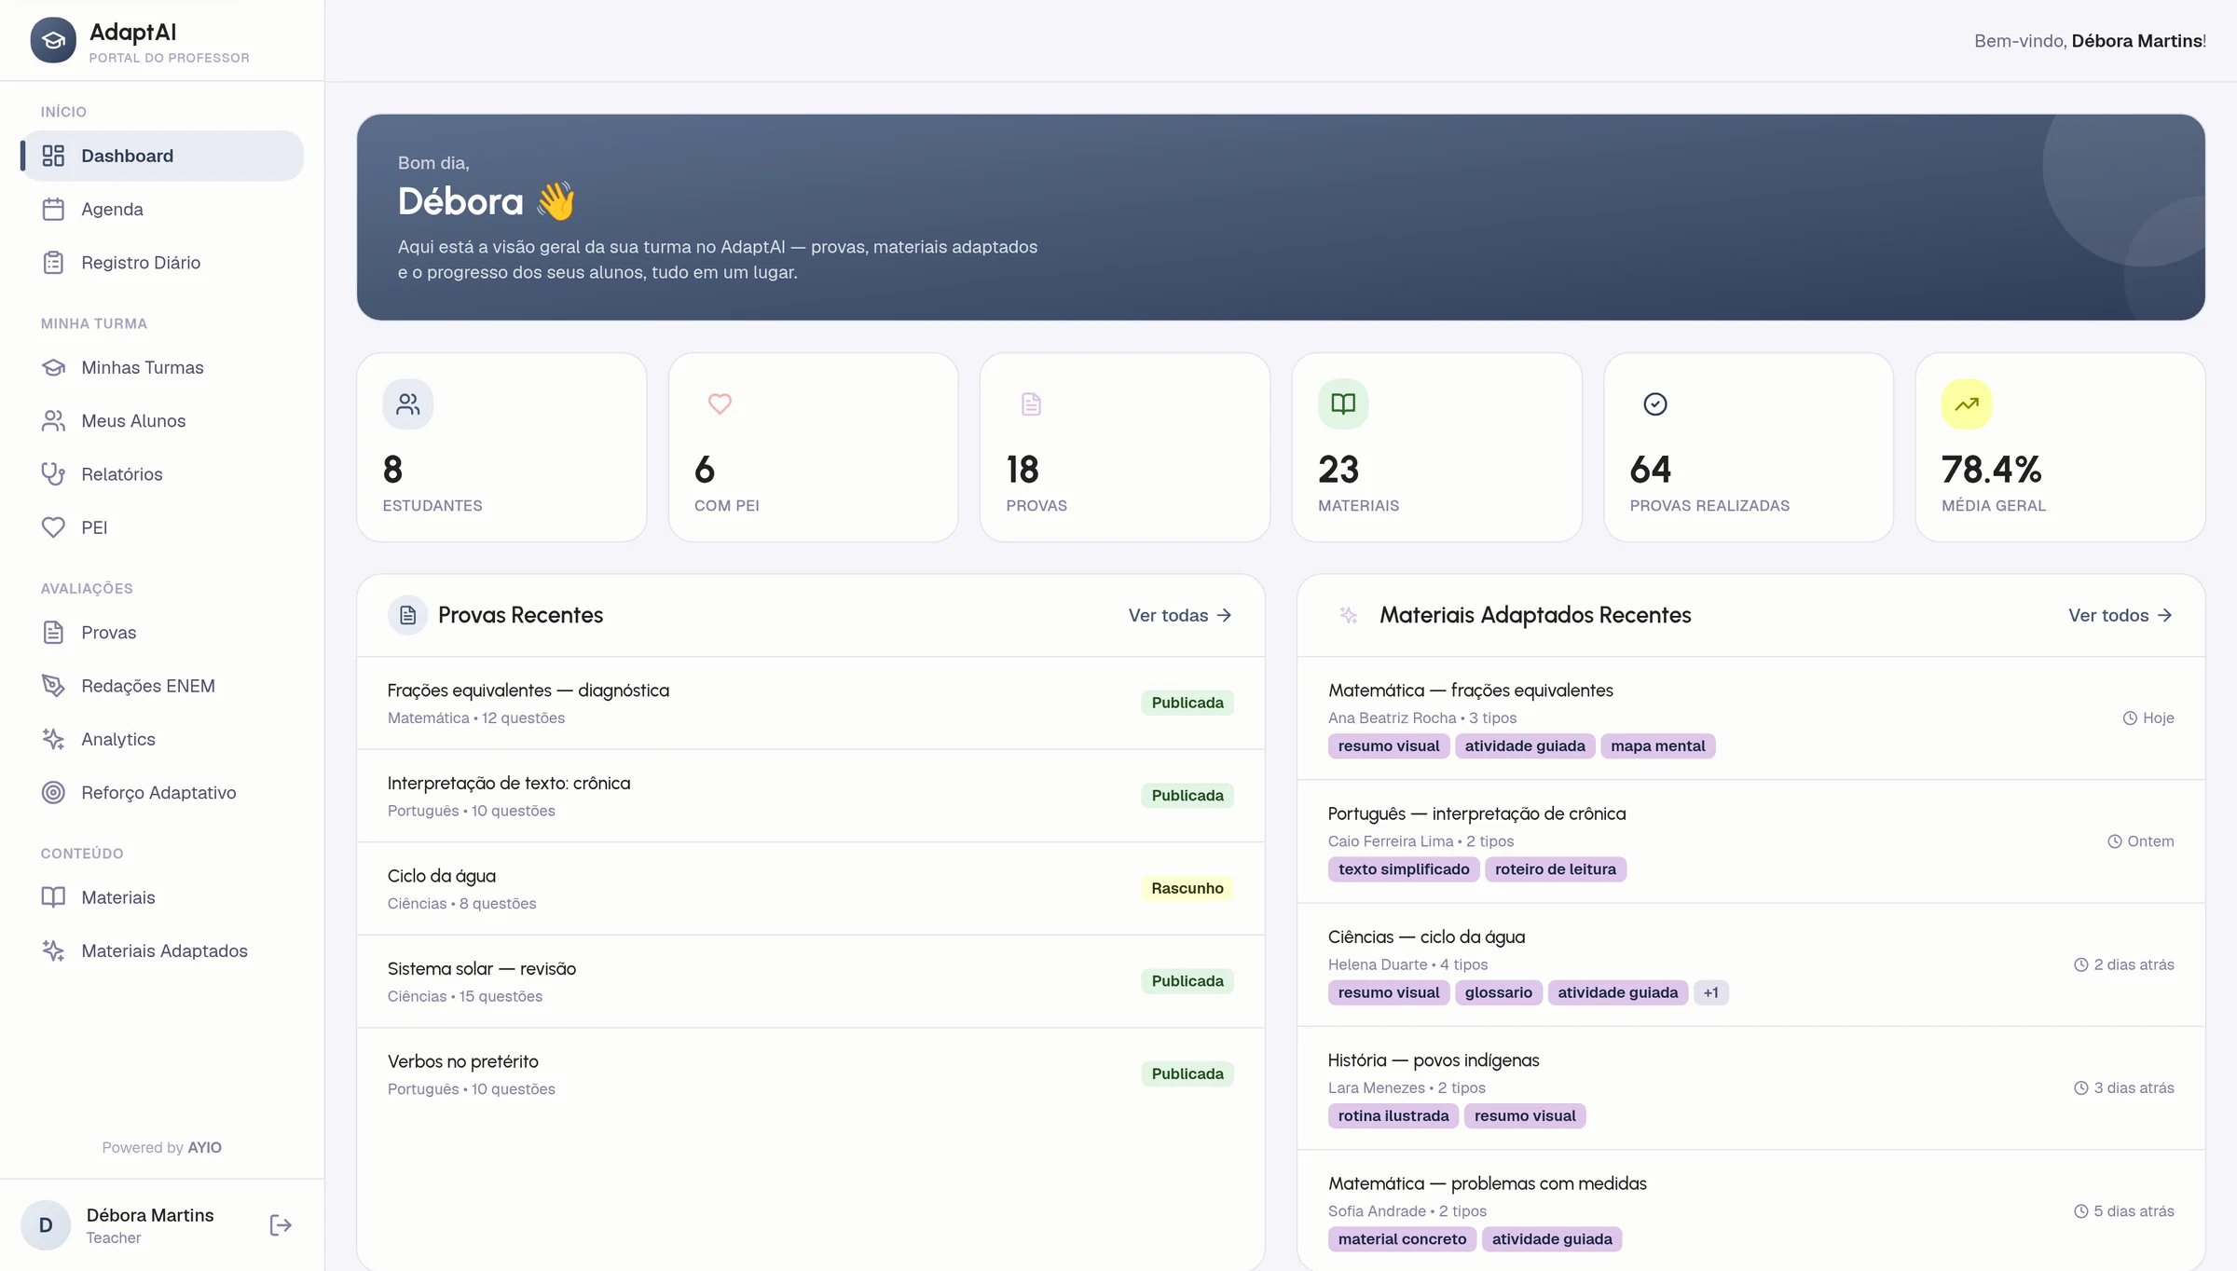Click the AYIO powered-by text
Screen dimensions: 2237x1271
204,1148
